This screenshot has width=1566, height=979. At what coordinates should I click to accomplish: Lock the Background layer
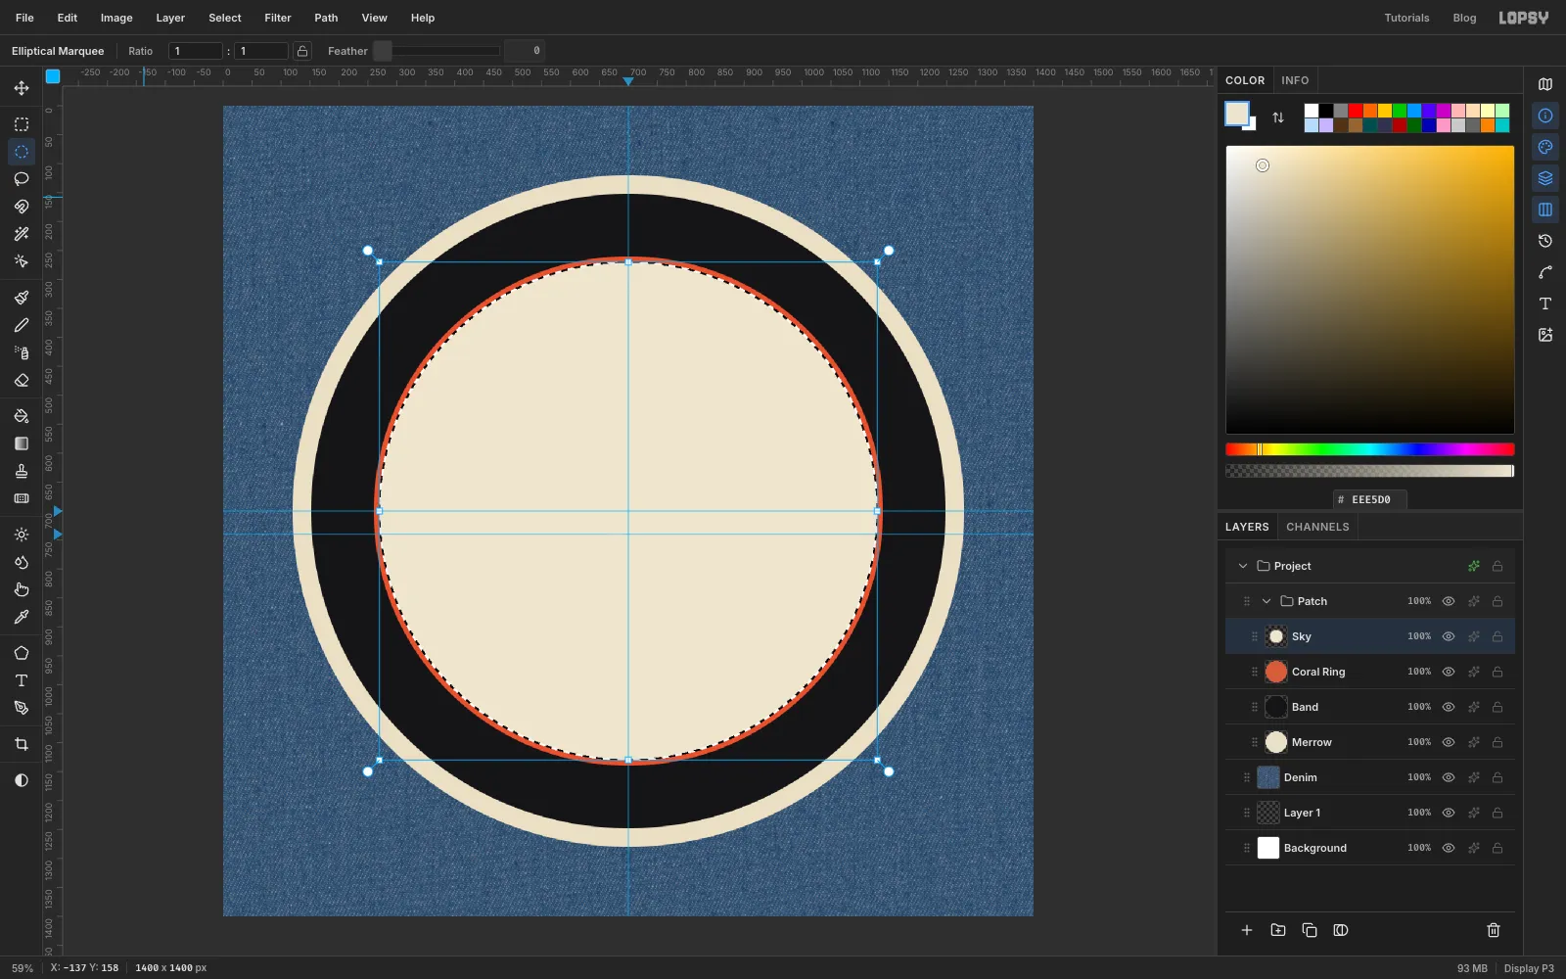click(x=1497, y=848)
